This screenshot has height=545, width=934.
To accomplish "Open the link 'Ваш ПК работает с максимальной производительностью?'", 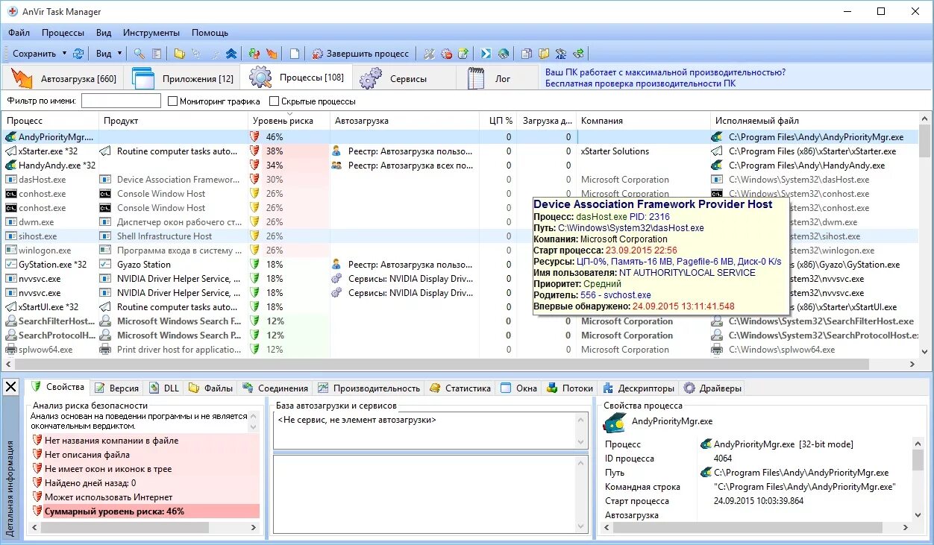I will pyautogui.click(x=665, y=72).
